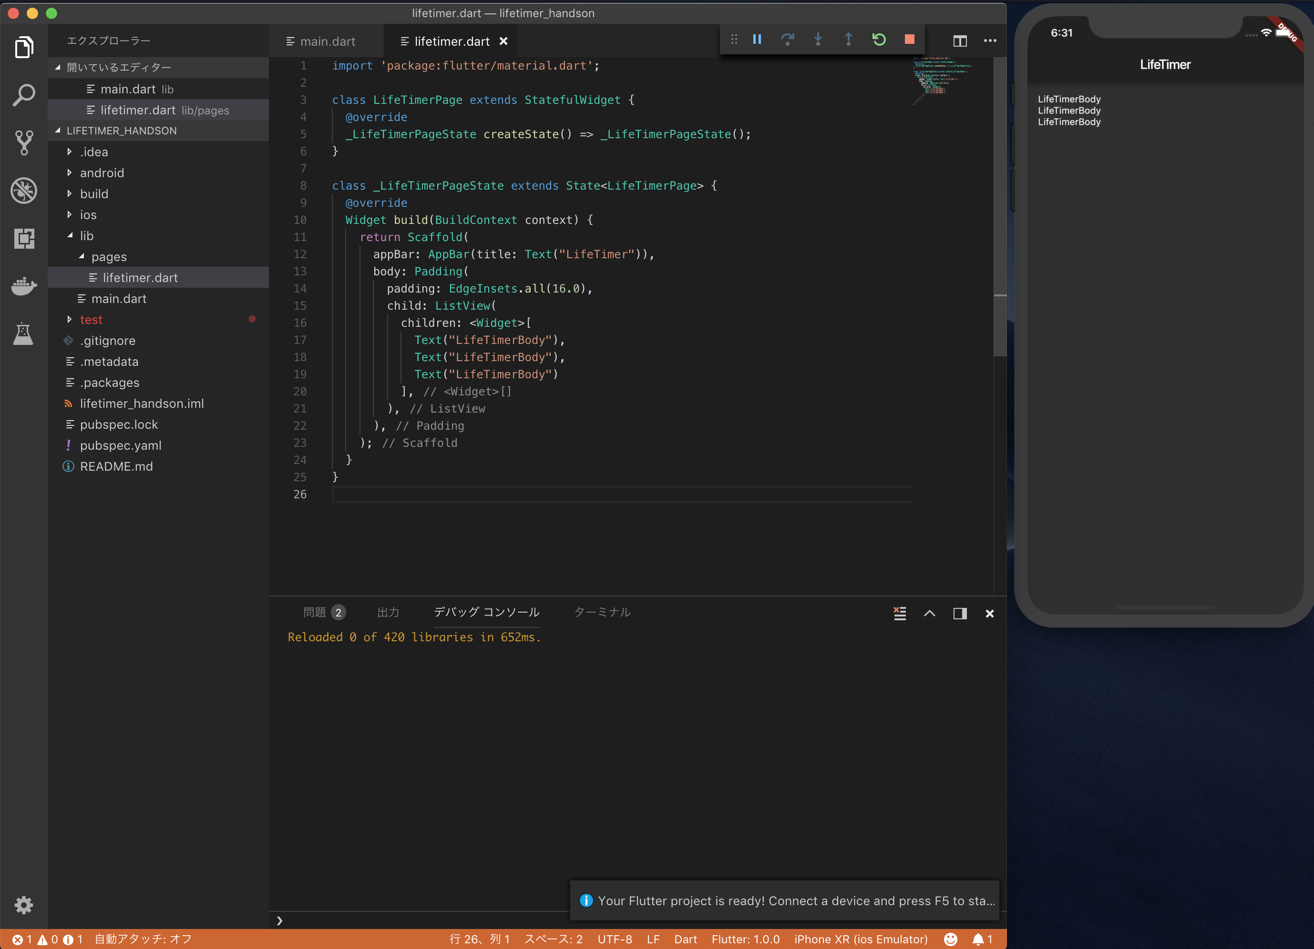Expand the android folder
Screen dimensions: 1314x949
(x=158, y=172)
